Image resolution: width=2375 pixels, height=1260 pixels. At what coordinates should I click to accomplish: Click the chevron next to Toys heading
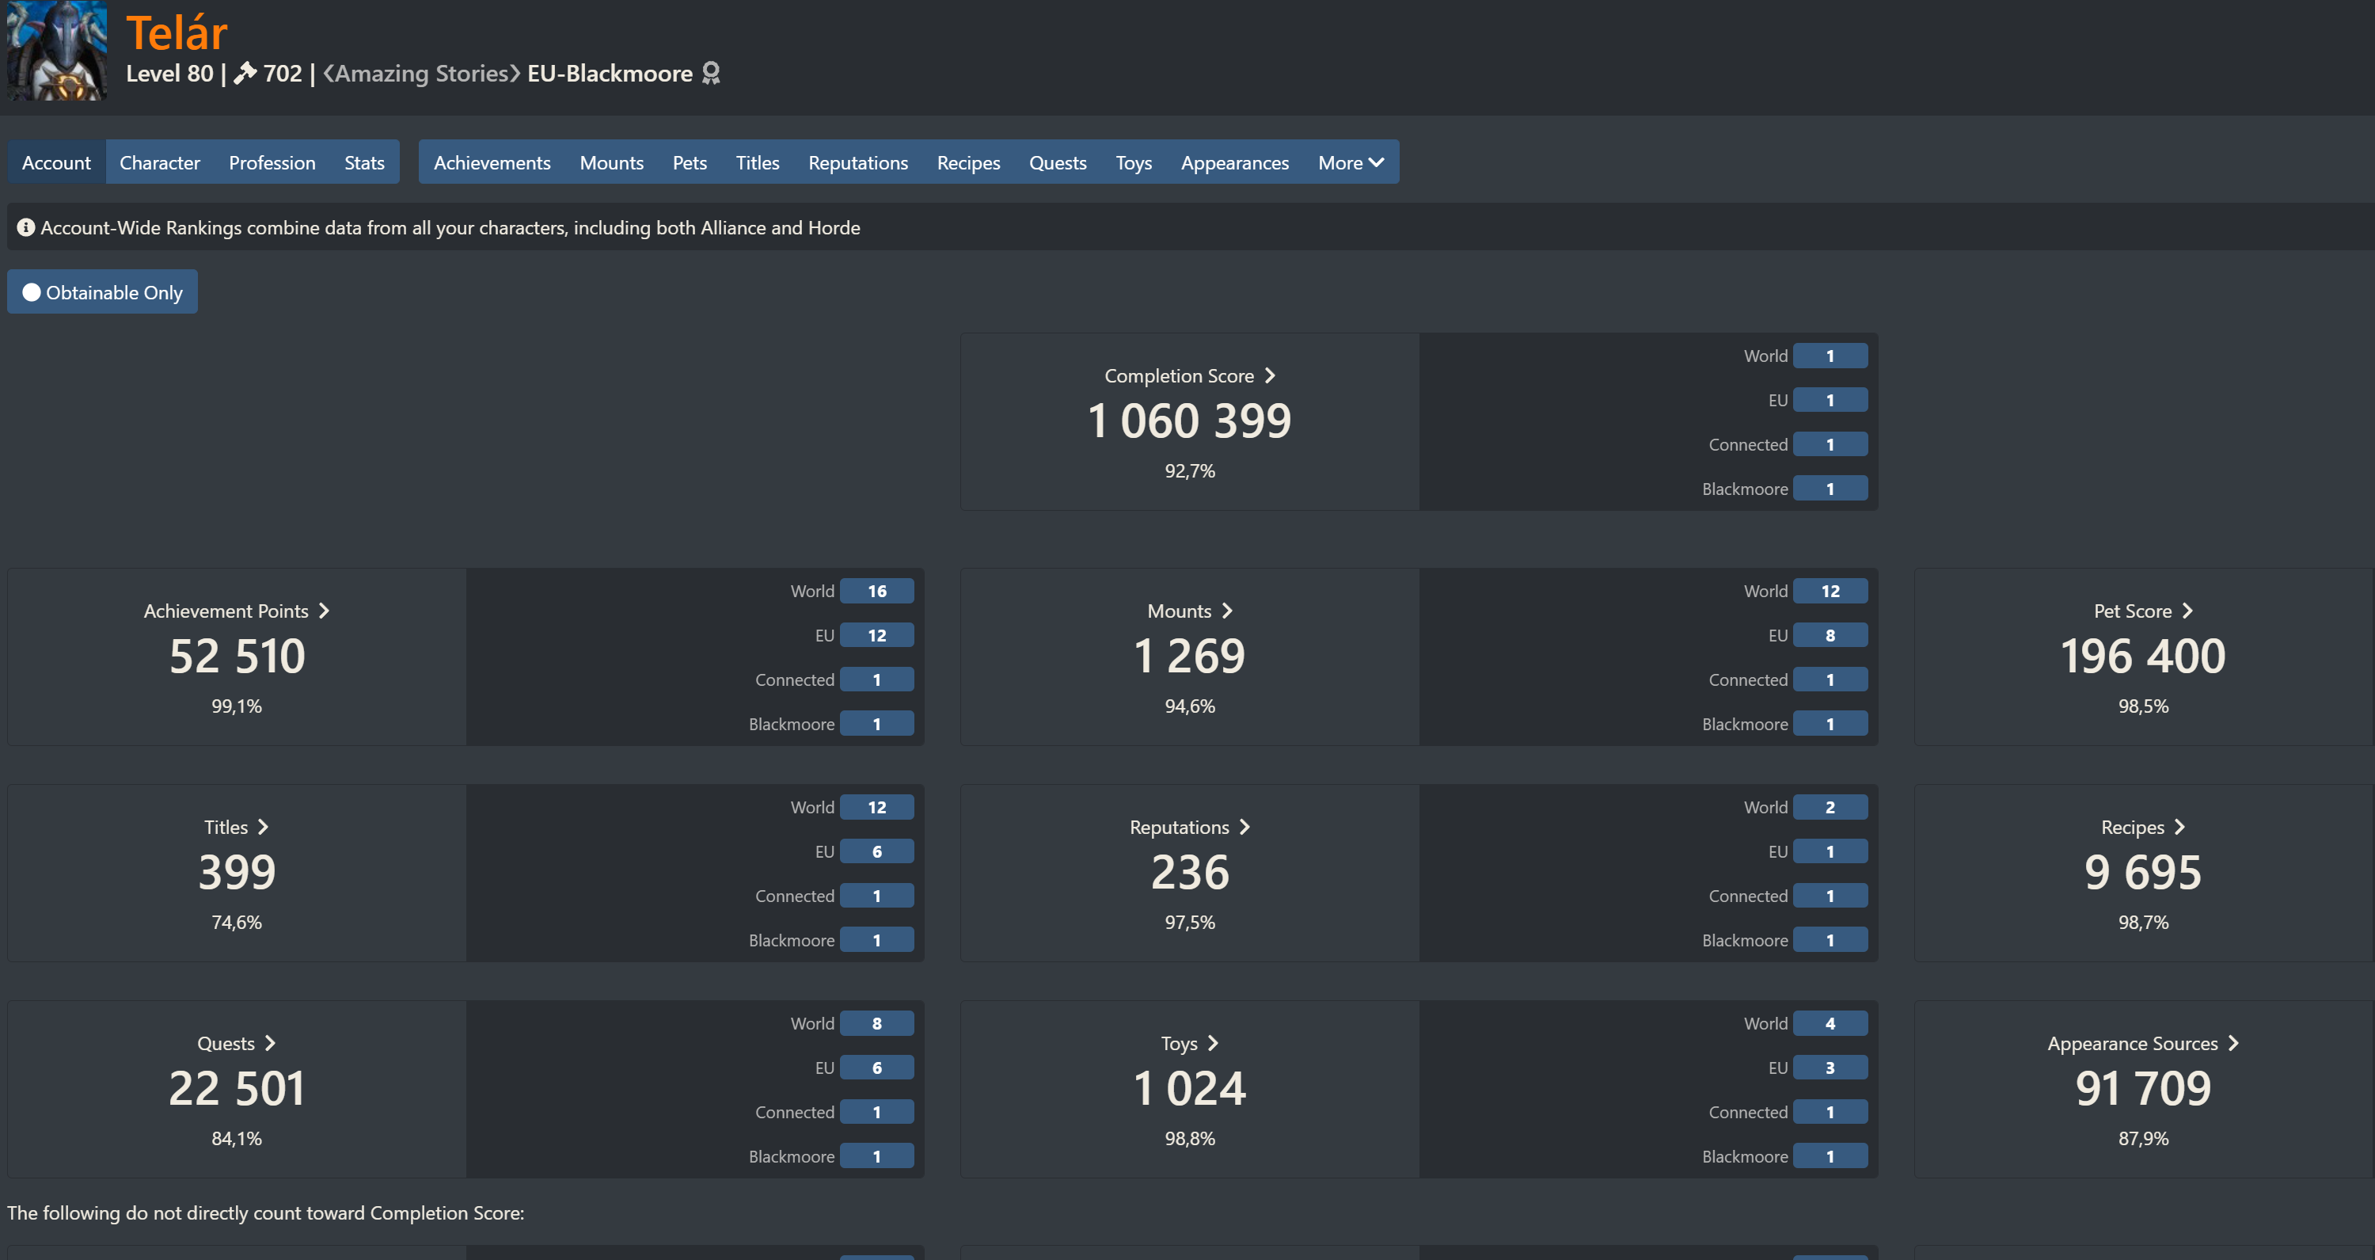pos(1214,1043)
